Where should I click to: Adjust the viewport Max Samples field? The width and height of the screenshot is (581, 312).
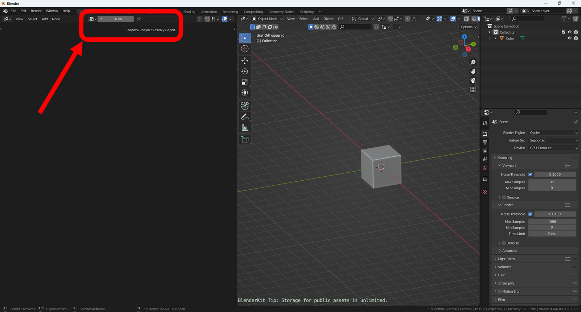point(552,182)
